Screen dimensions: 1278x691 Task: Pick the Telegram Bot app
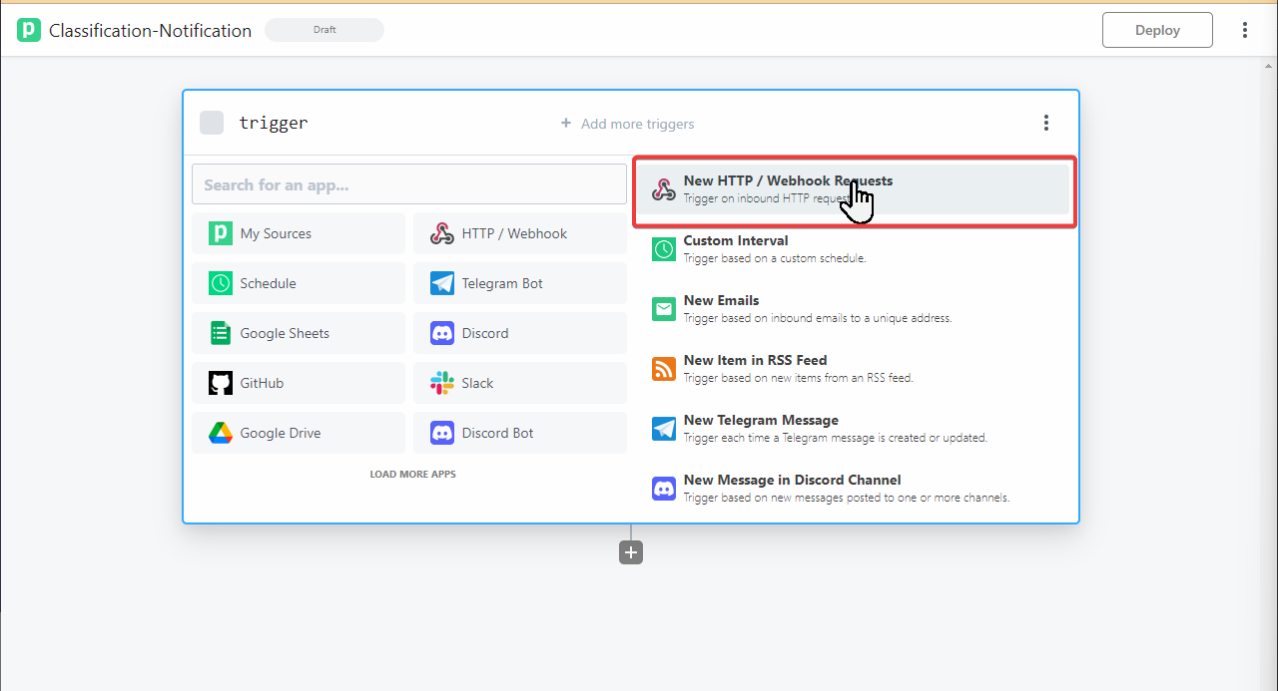(x=520, y=283)
